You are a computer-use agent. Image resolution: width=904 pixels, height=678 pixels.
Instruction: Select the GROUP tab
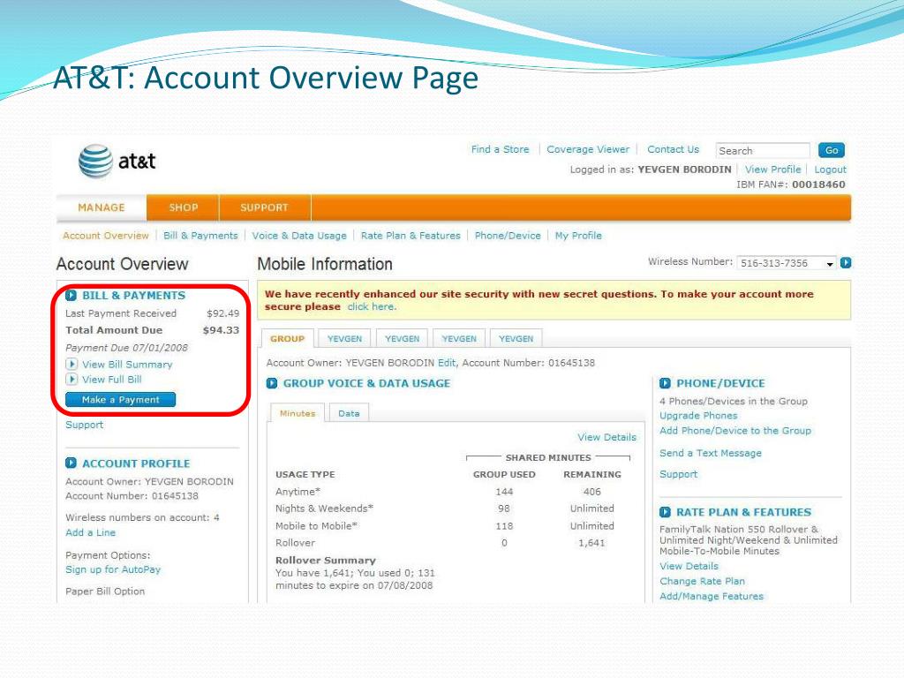pos(287,338)
